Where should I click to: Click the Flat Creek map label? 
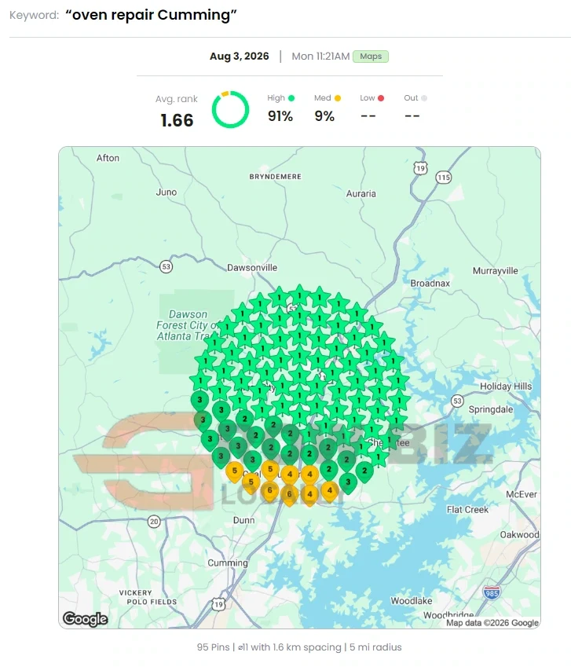point(467,510)
